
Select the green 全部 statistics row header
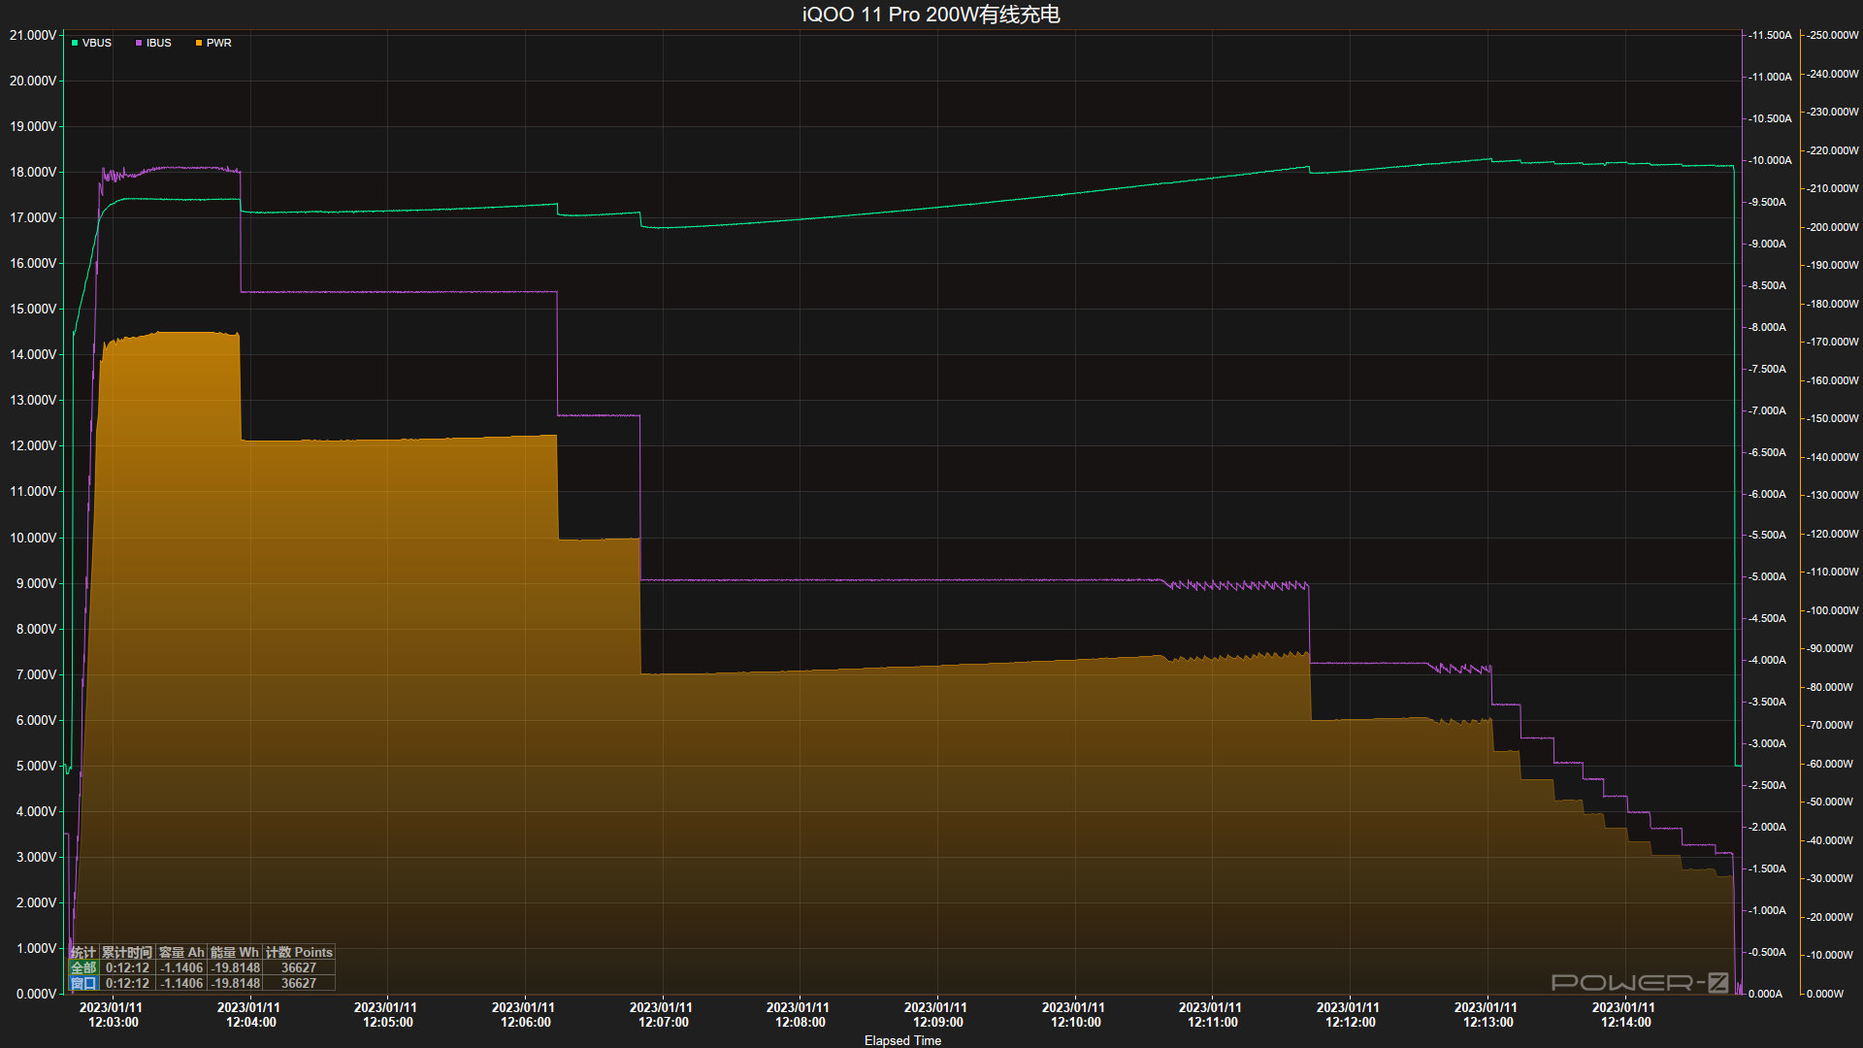coord(83,968)
